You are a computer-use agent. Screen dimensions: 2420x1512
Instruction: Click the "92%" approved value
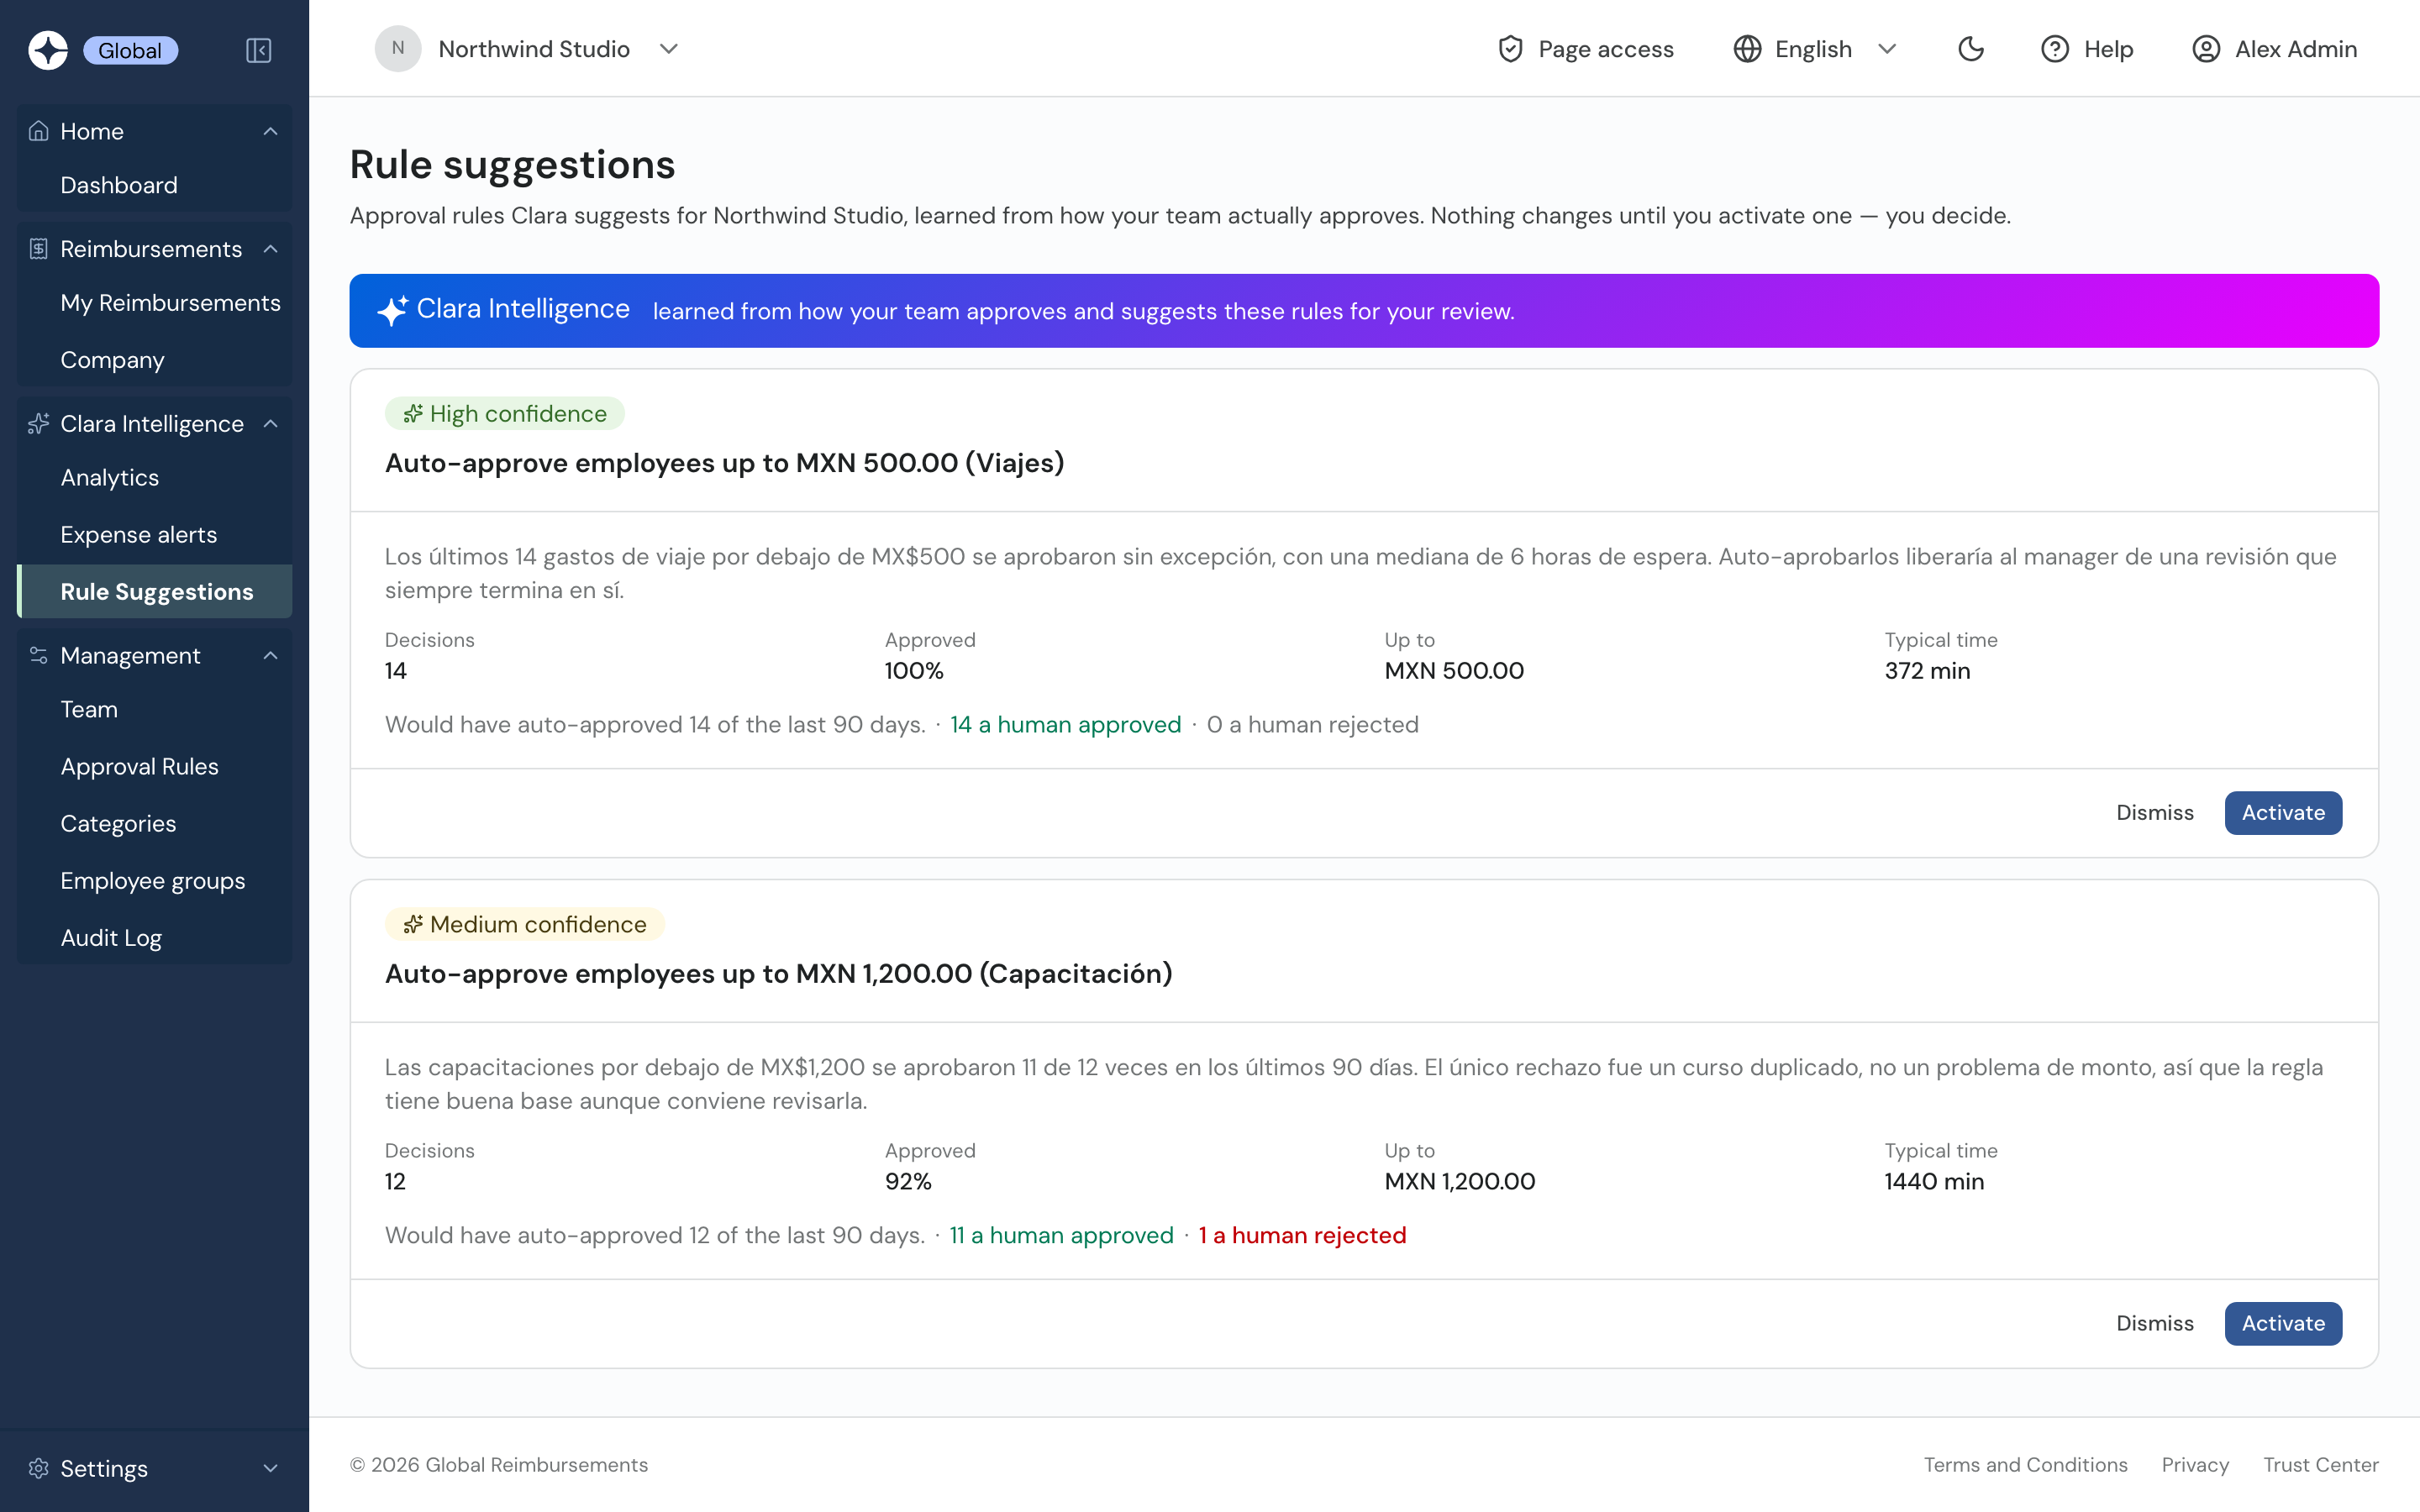coord(908,1182)
